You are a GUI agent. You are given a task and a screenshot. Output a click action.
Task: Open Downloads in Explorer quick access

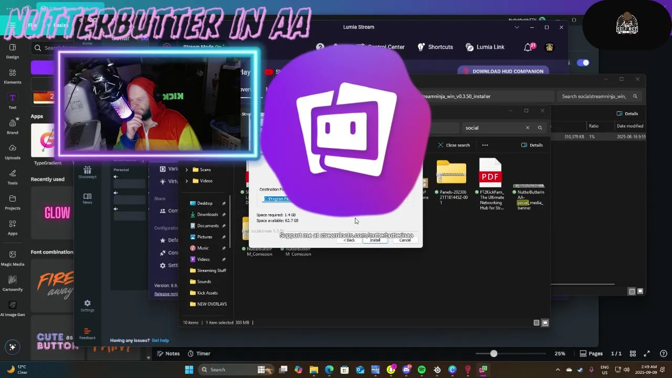point(207,214)
